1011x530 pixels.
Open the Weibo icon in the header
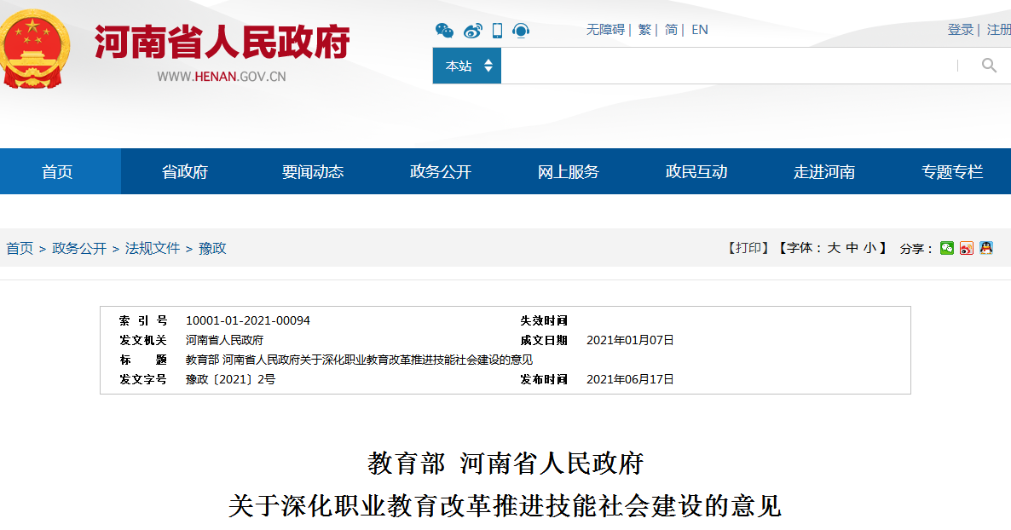tap(472, 31)
